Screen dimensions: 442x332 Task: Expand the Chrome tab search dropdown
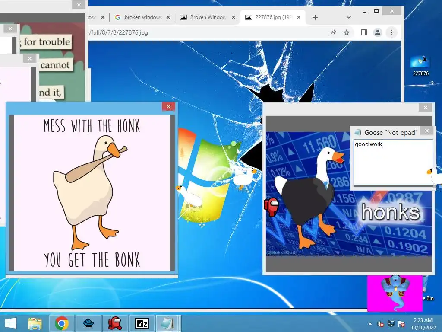(348, 17)
